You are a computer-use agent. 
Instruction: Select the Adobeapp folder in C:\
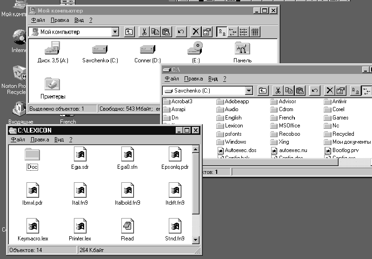pyautogui.click(x=233, y=101)
